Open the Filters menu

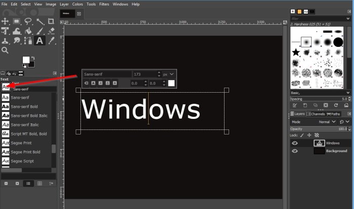(104, 4)
